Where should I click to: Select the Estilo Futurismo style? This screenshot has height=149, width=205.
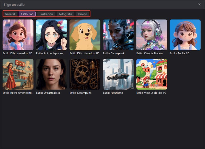click(118, 74)
